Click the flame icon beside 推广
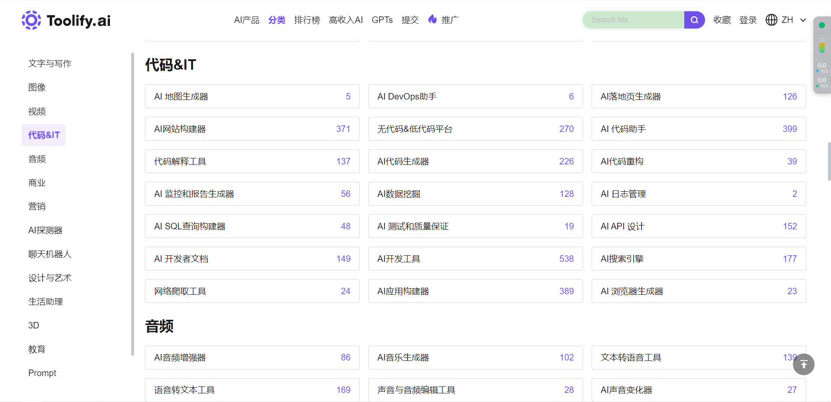The image size is (831, 402). click(432, 19)
